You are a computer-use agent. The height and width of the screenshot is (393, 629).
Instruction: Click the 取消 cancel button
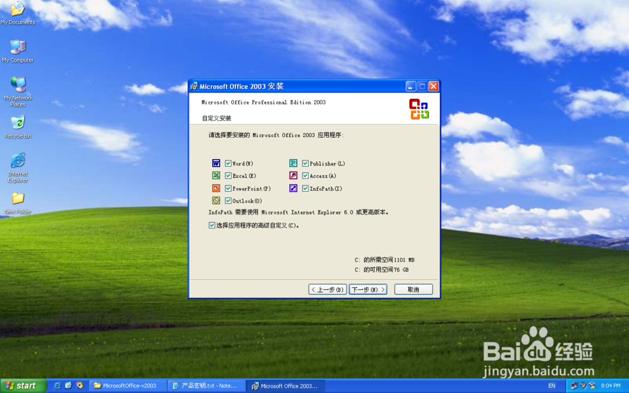[414, 289]
